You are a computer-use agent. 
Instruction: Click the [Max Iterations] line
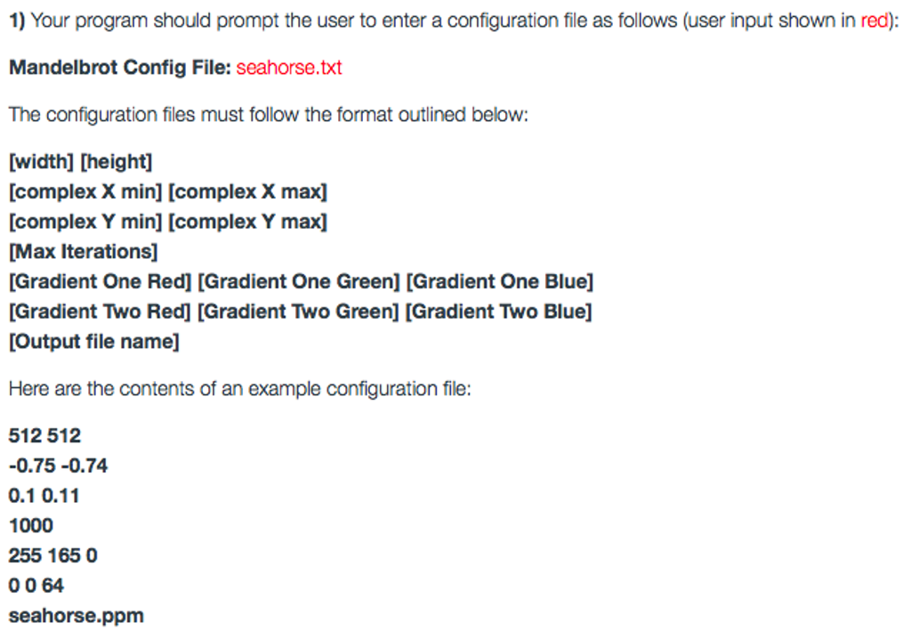coord(83,252)
